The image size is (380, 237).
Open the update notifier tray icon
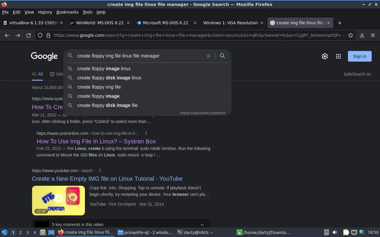362,232
